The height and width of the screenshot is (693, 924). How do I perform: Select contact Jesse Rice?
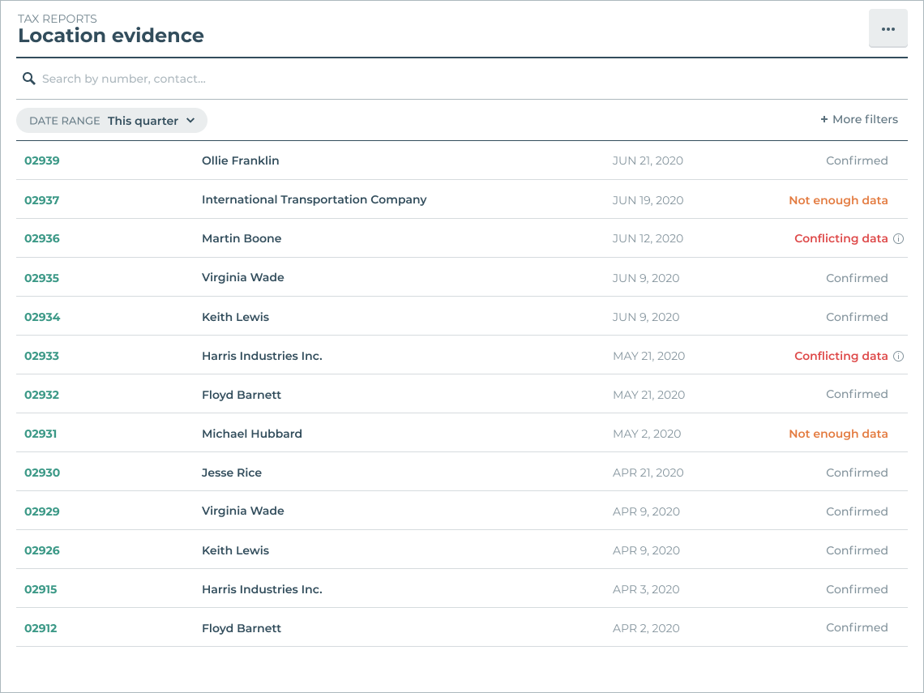232,473
